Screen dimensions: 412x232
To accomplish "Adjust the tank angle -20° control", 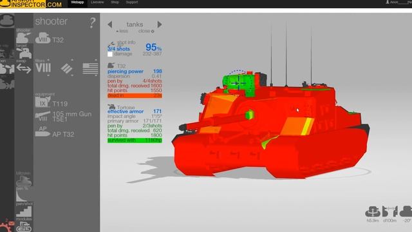I will pos(406,214).
